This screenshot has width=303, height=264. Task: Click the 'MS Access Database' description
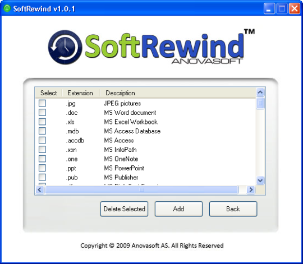point(132,131)
